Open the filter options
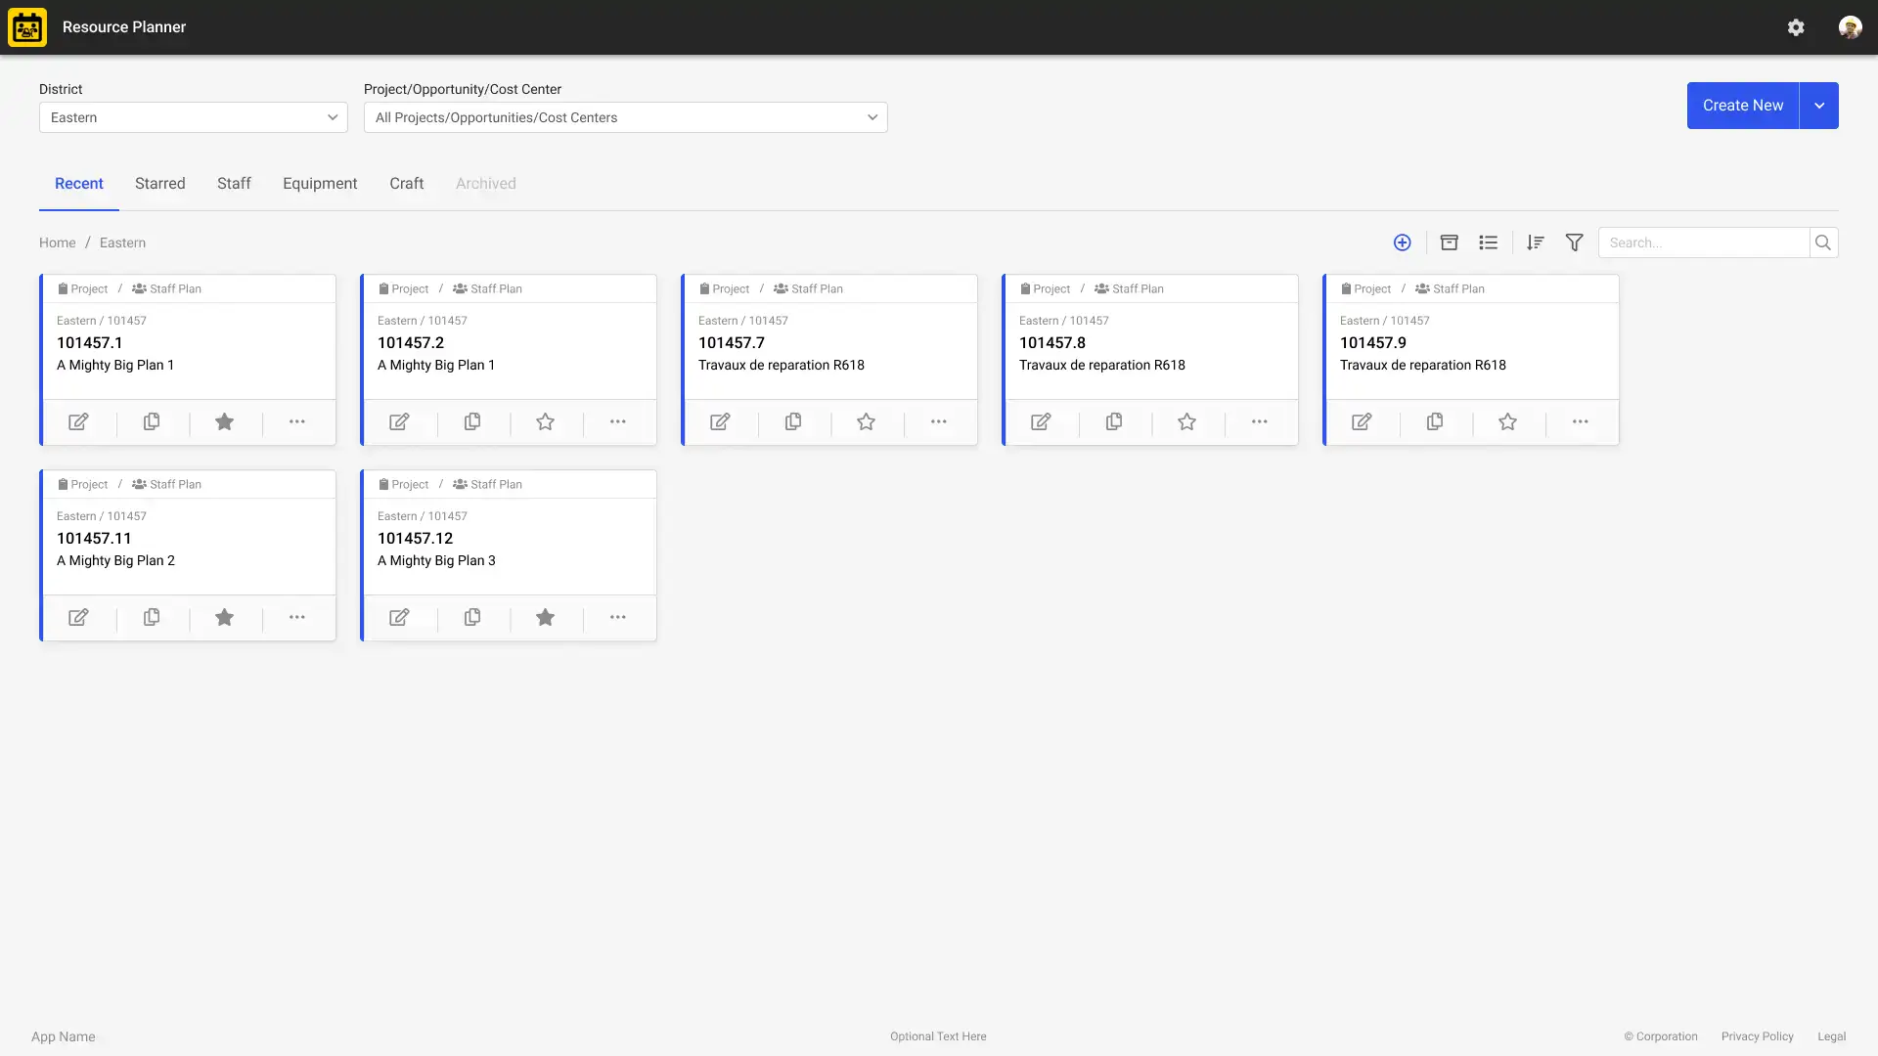Image resolution: width=1878 pixels, height=1056 pixels. click(1573, 242)
